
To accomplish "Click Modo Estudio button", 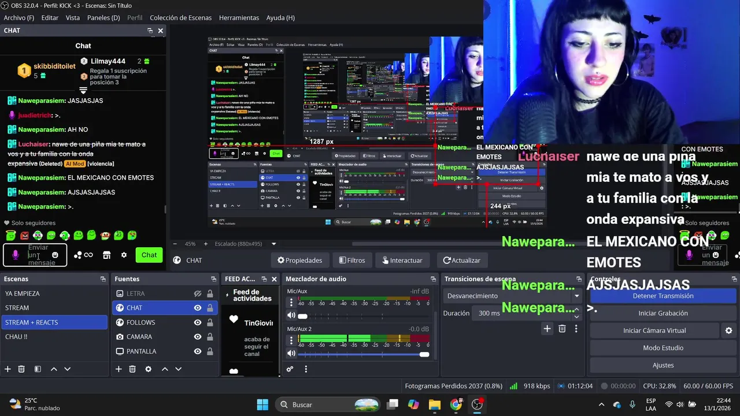I will pos(663,348).
